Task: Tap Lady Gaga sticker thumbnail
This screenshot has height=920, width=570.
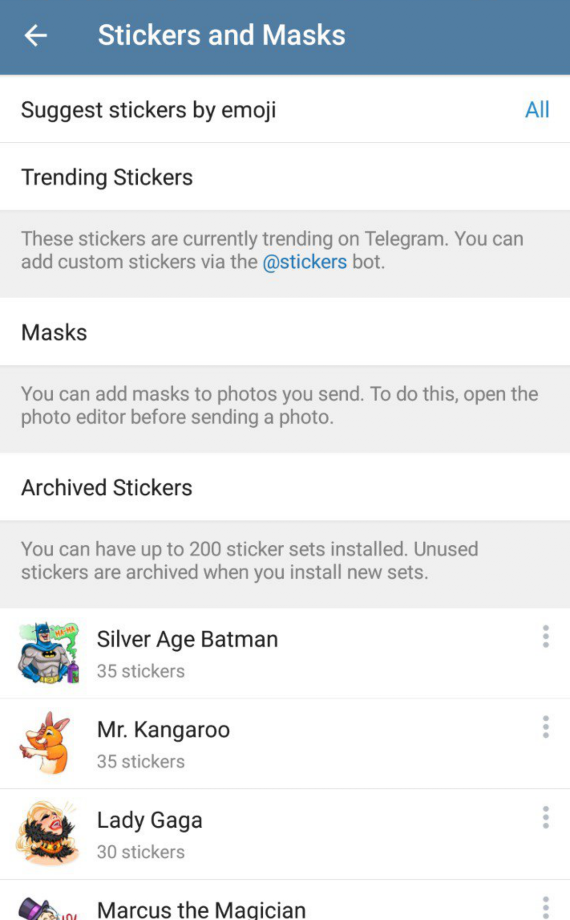Action: coord(47,833)
